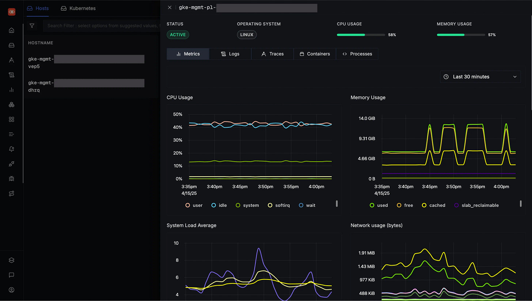Open the user profile icon at bottom

tap(11, 290)
